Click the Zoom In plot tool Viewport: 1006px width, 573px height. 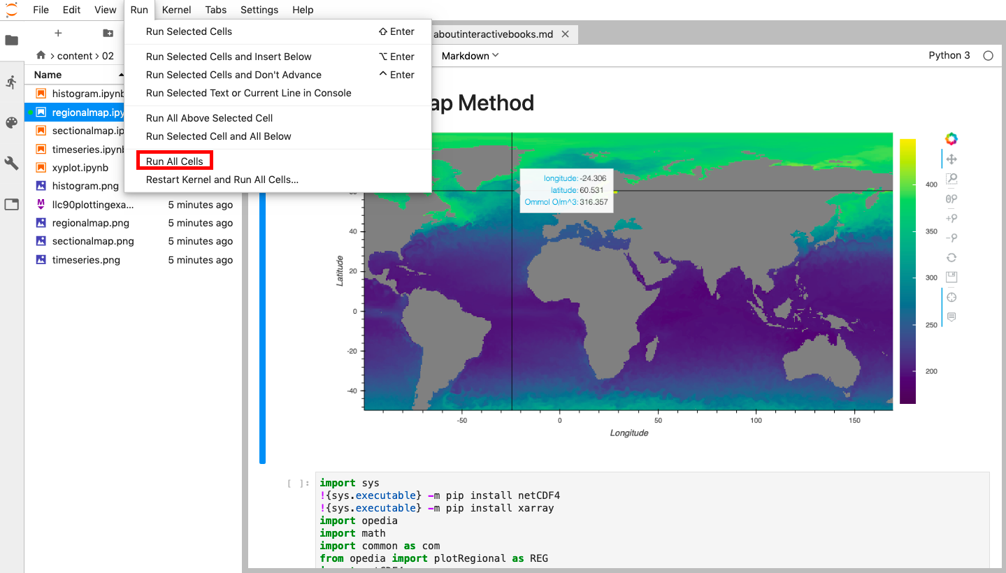pyautogui.click(x=951, y=218)
